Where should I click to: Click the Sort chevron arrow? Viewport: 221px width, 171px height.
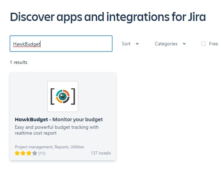[137, 44]
